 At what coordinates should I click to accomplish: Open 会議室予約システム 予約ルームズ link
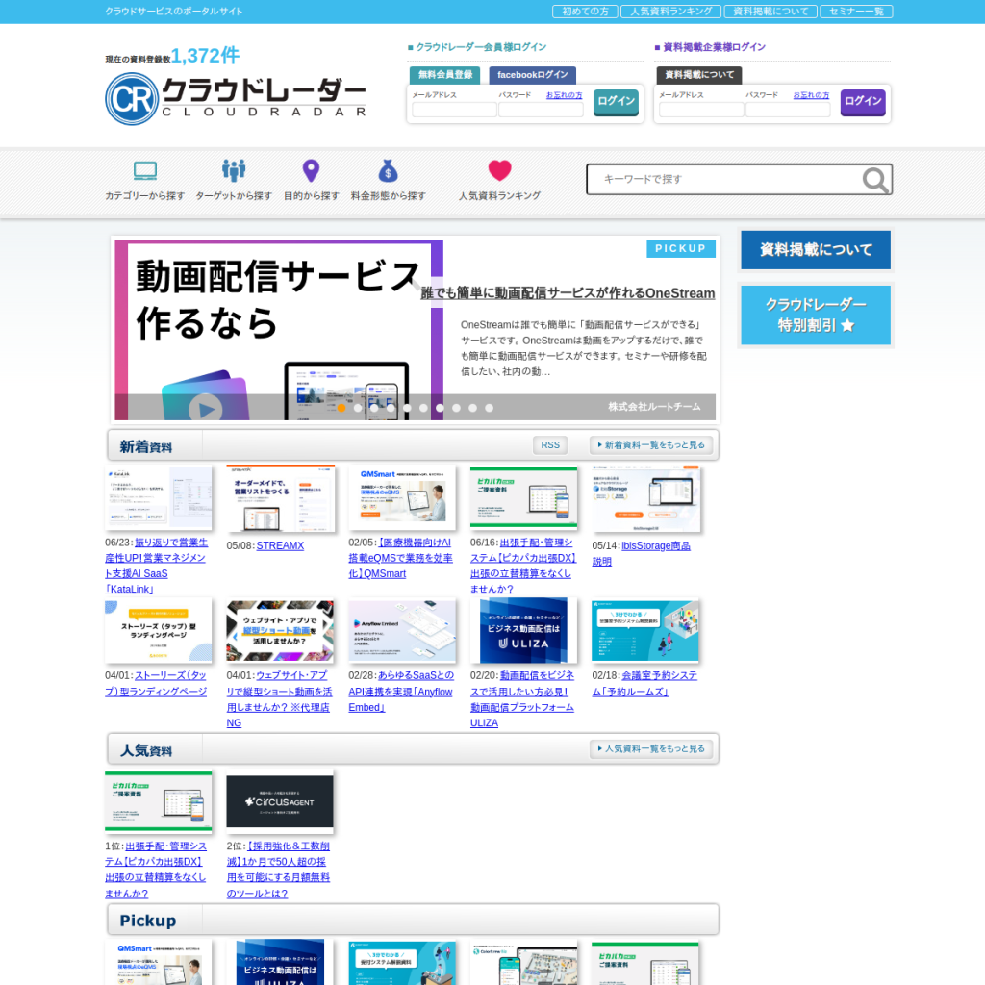pyautogui.click(x=644, y=684)
